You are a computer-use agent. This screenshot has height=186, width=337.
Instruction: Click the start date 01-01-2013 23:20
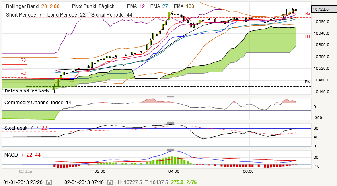click(x=23, y=182)
